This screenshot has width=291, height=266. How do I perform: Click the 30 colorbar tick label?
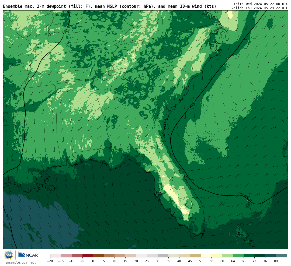point(158,261)
